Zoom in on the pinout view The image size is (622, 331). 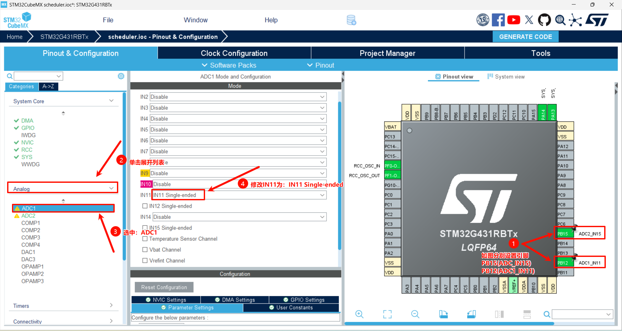359,314
